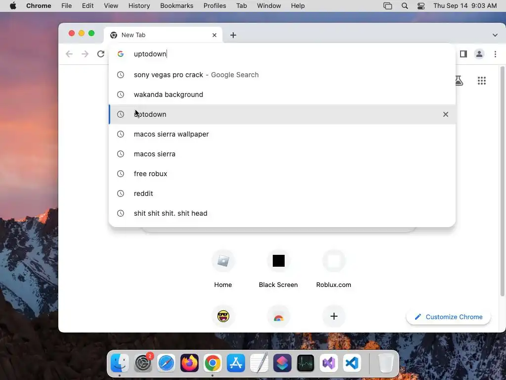Open the Roblux.com shortcut

334,269
